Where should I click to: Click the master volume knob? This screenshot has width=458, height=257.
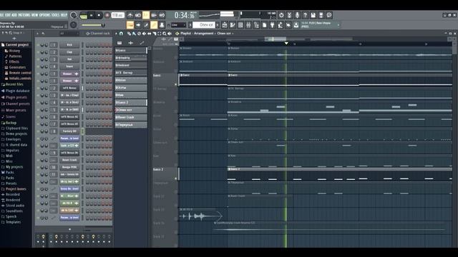[74, 15]
